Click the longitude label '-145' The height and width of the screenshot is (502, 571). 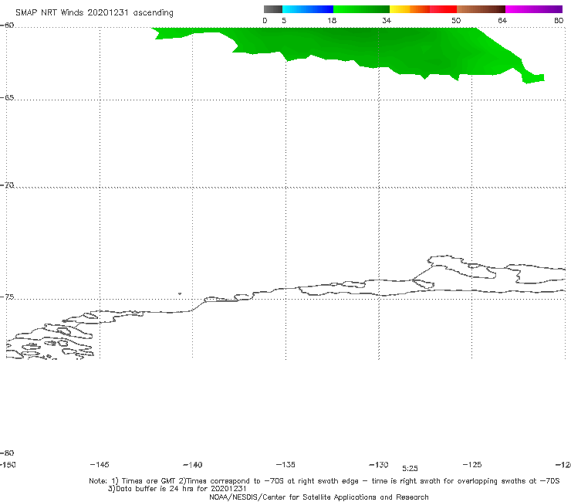[100, 465]
